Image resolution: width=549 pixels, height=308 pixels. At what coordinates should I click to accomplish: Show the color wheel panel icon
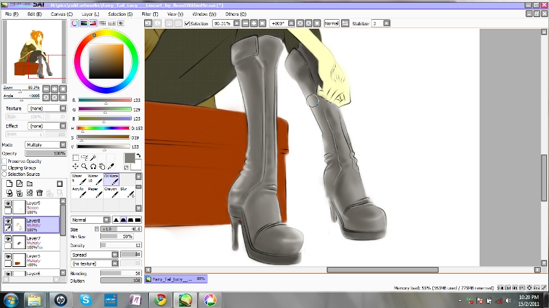(x=75, y=23)
